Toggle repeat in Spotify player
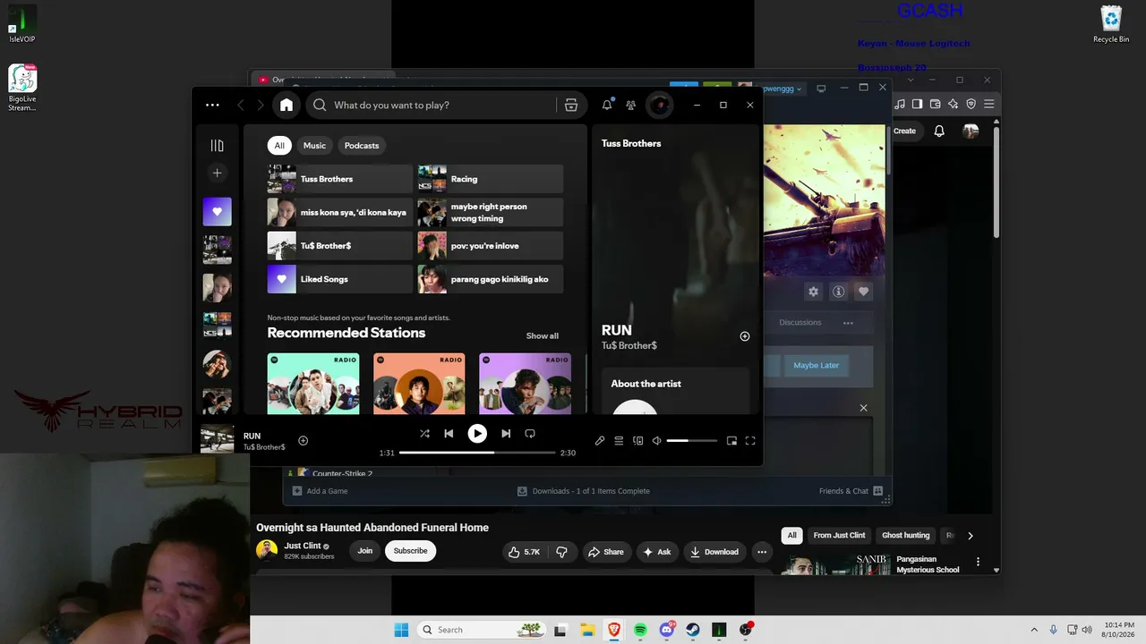This screenshot has width=1146, height=644. click(x=530, y=434)
